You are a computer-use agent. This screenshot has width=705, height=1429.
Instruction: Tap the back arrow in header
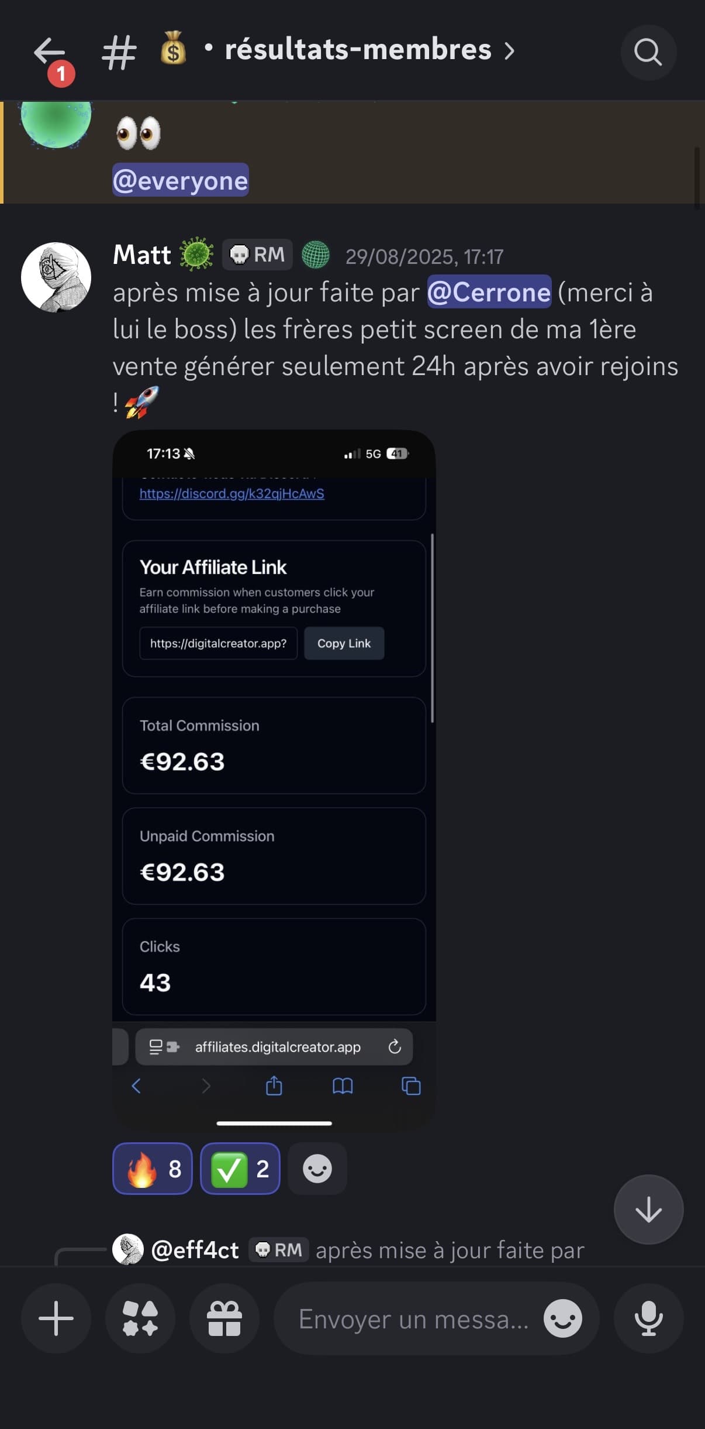click(49, 53)
